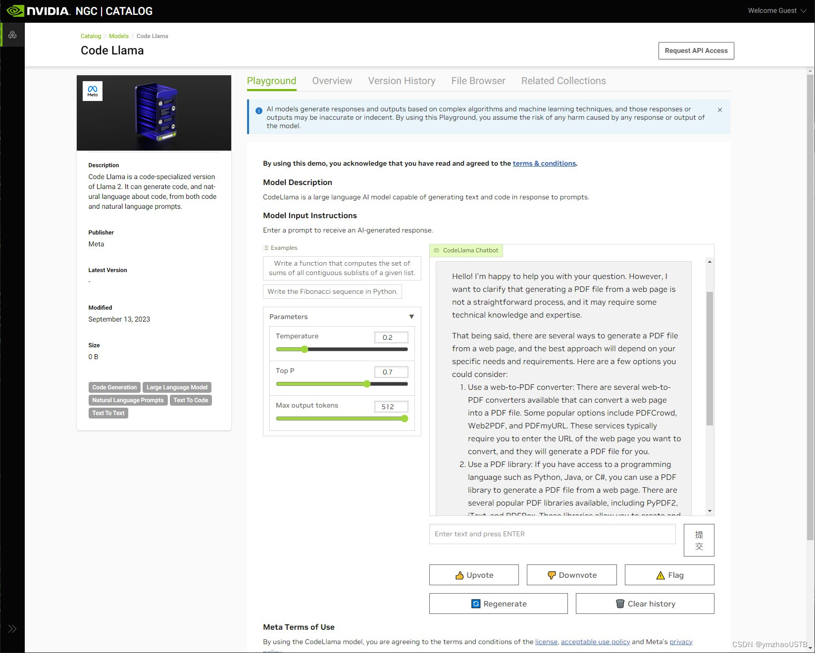Regenerate the chatbot response
Image resolution: width=815 pixels, height=653 pixels.
click(498, 604)
